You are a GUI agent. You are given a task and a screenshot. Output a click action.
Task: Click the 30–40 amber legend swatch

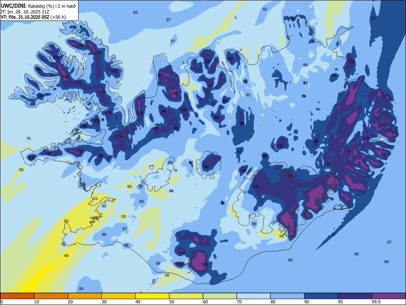click(119, 296)
